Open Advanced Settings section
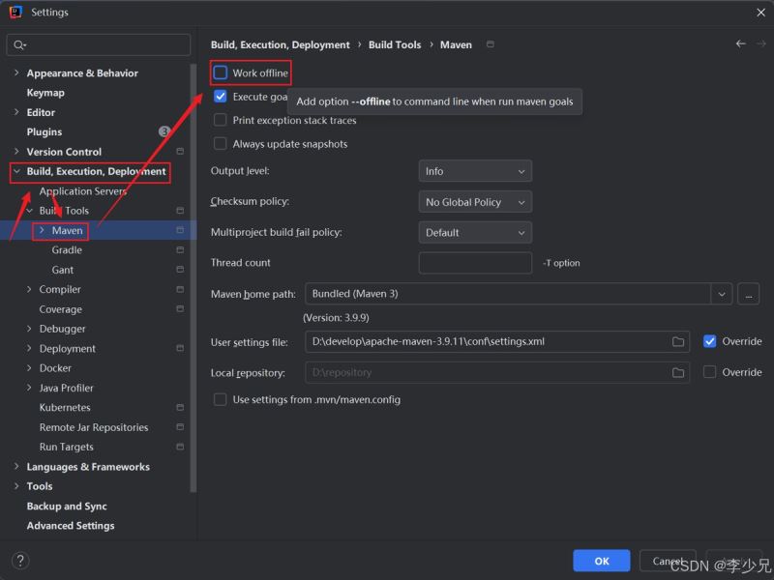The height and width of the screenshot is (580, 774). pos(71,526)
